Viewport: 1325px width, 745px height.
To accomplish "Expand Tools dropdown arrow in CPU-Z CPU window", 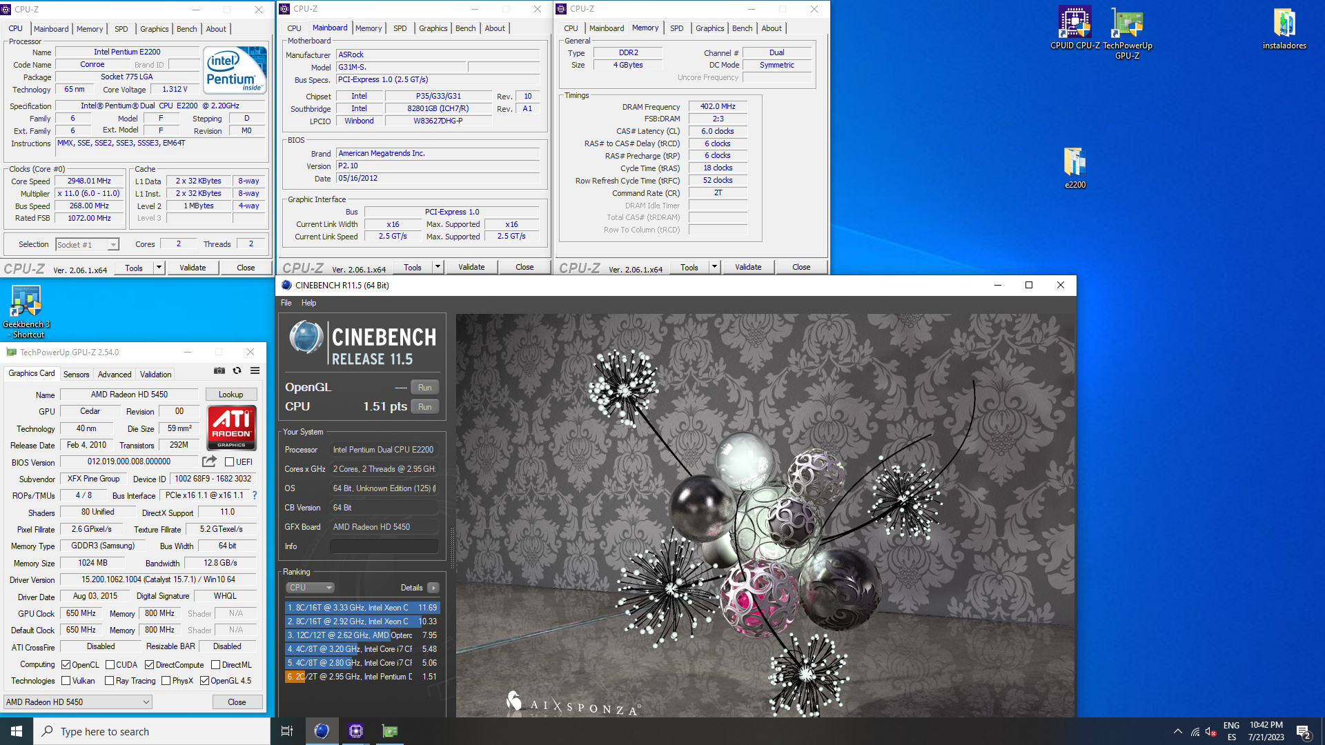I will [x=159, y=268].
